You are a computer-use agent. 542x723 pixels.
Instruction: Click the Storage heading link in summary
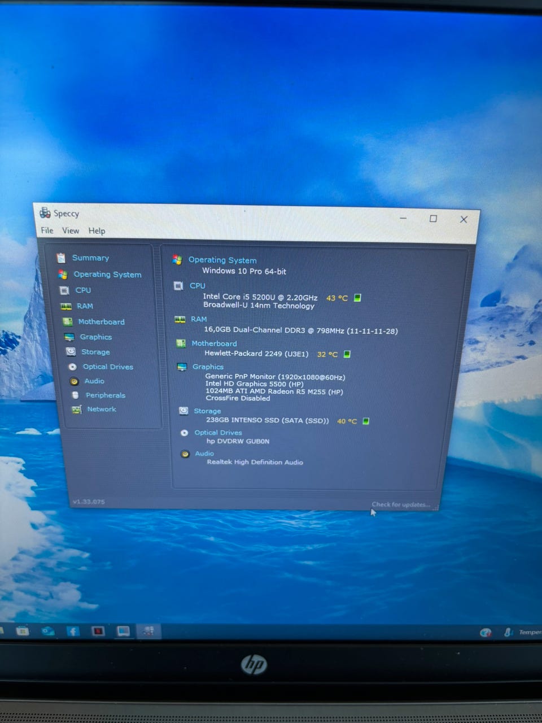207,411
